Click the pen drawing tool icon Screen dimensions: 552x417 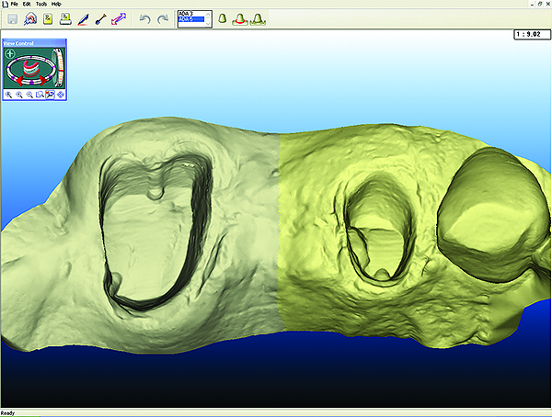tap(84, 18)
